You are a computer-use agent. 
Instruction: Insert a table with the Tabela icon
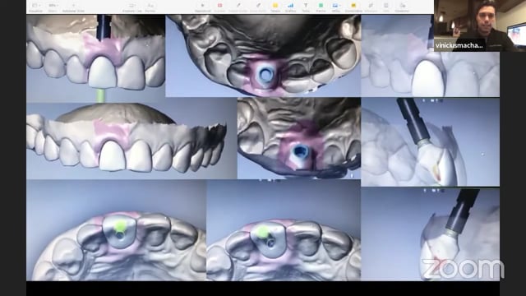point(275,6)
